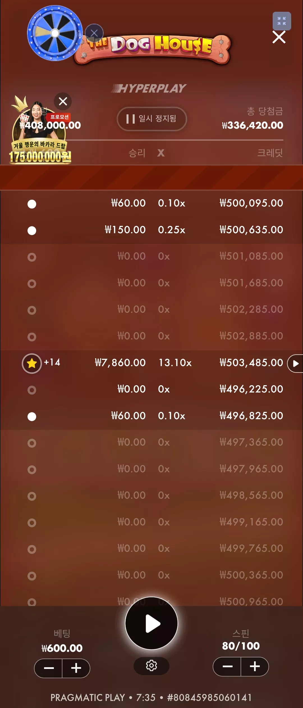Click the paused 일시 정지됨 button
The height and width of the screenshot is (708, 303).
click(x=152, y=119)
